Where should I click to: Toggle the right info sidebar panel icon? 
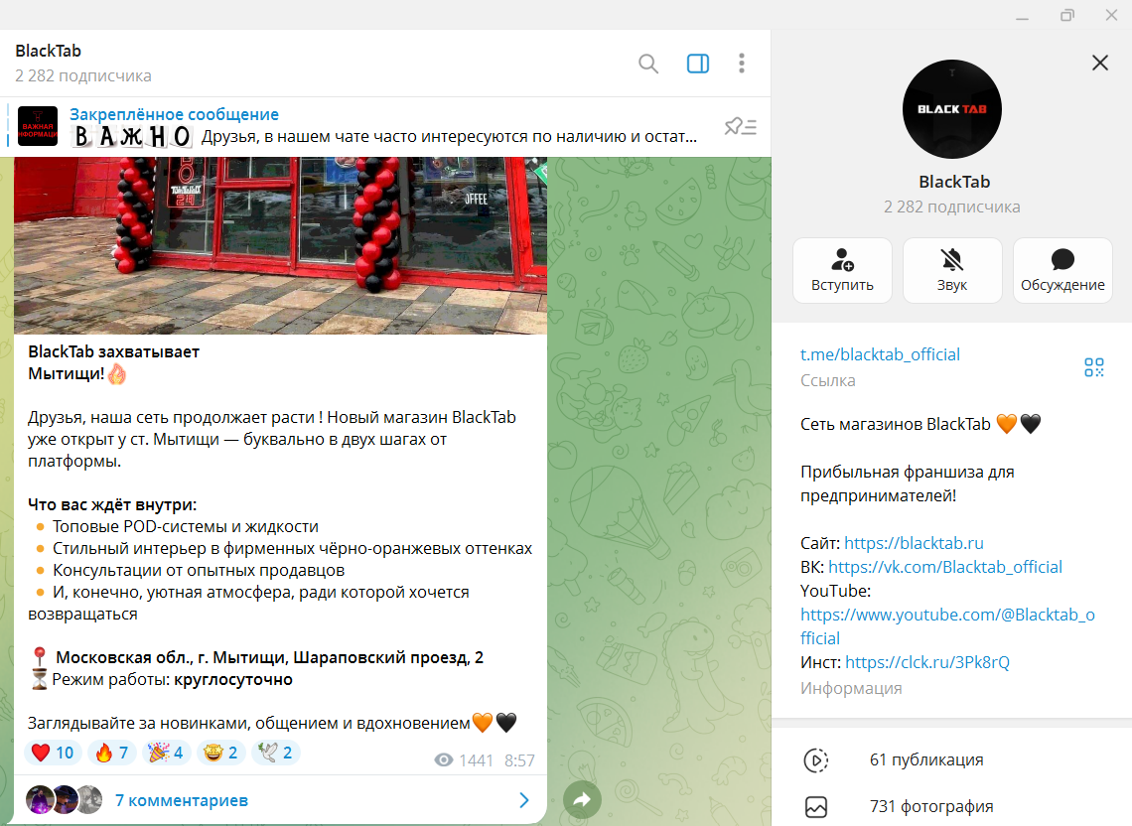(697, 64)
